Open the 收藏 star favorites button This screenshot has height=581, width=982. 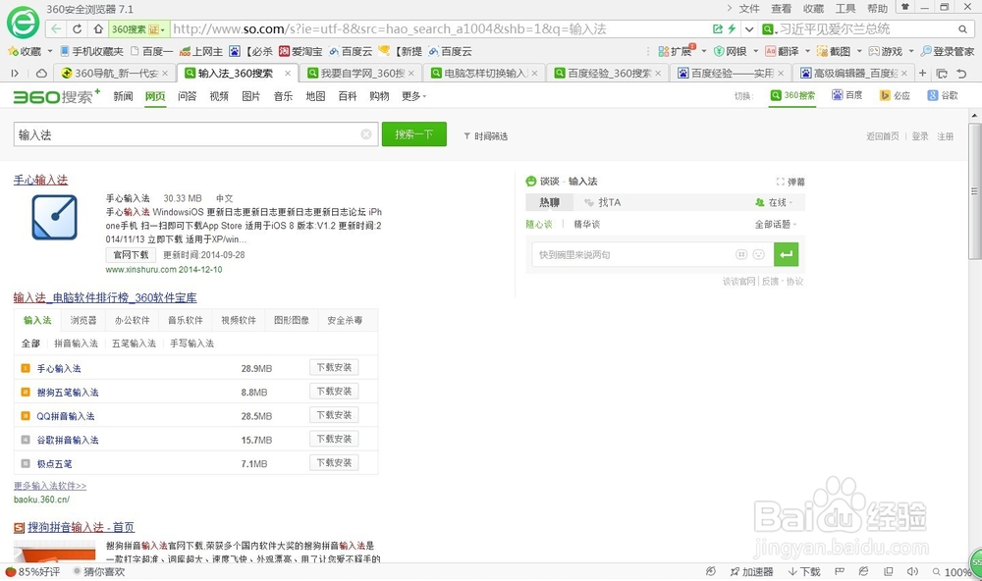[x=24, y=51]
